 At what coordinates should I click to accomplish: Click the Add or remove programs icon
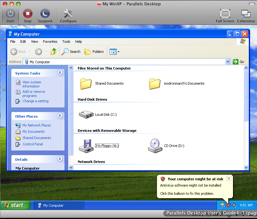[18, 92]
